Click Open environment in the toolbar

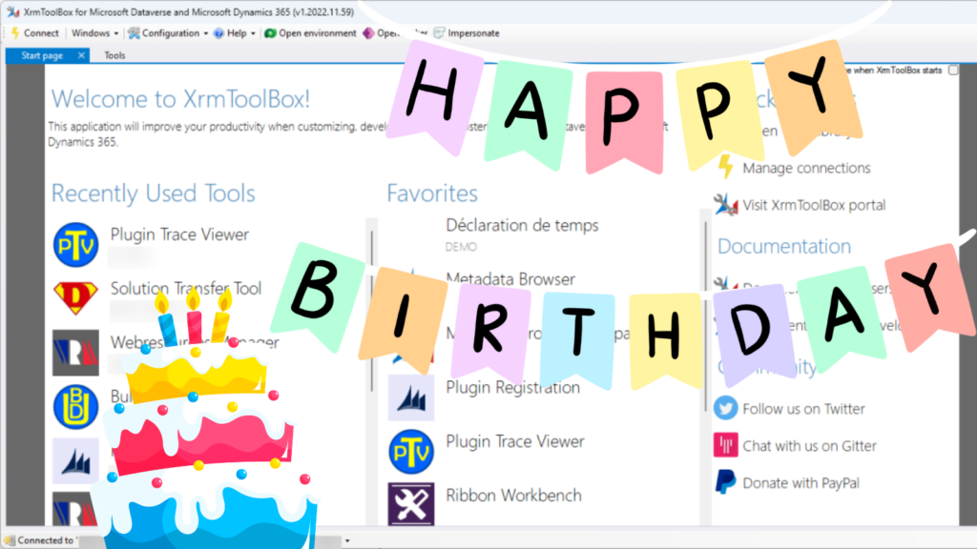[310, 33]
